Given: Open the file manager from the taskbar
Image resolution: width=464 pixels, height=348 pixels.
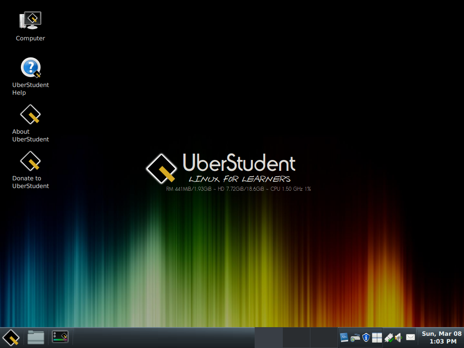Looking at the screenshot, I should (x=36, y=337).
